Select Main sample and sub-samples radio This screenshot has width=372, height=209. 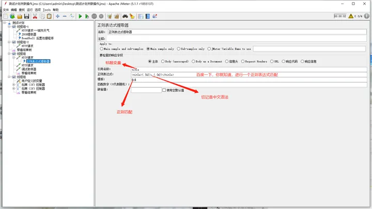point(102,49)
